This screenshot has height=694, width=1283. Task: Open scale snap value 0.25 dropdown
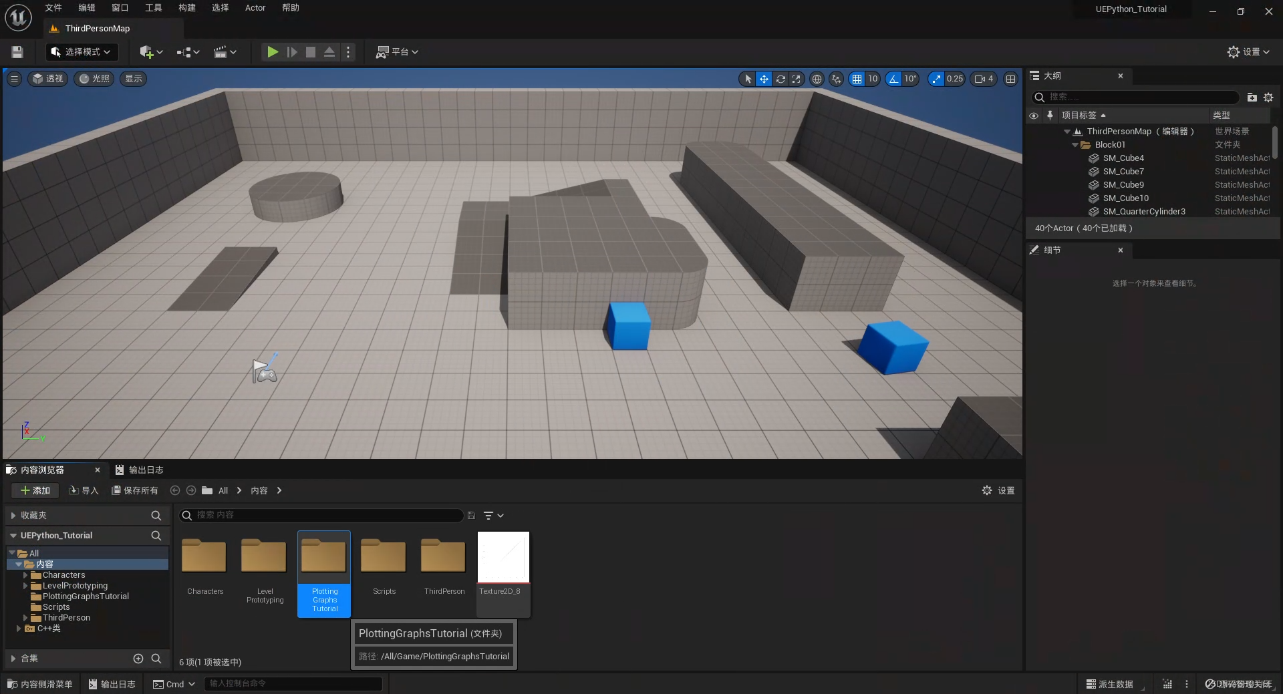pyautogui.click(x=955, y=79)
